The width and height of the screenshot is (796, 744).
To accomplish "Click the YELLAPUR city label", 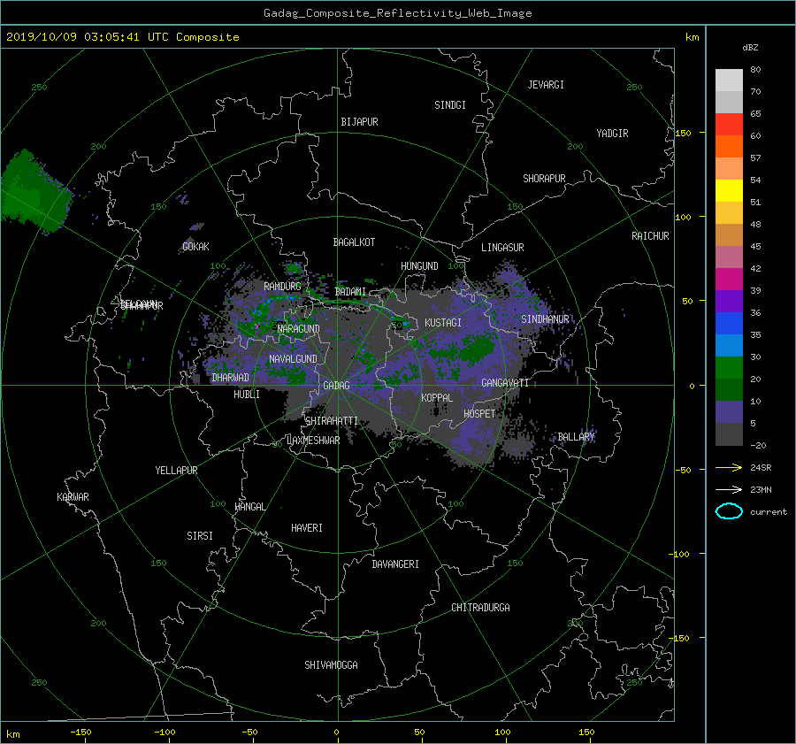I will point(176,471).
